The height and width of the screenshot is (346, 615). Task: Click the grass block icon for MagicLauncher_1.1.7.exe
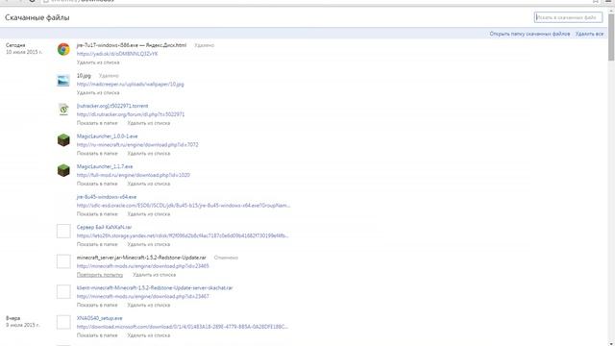(63, 170)
